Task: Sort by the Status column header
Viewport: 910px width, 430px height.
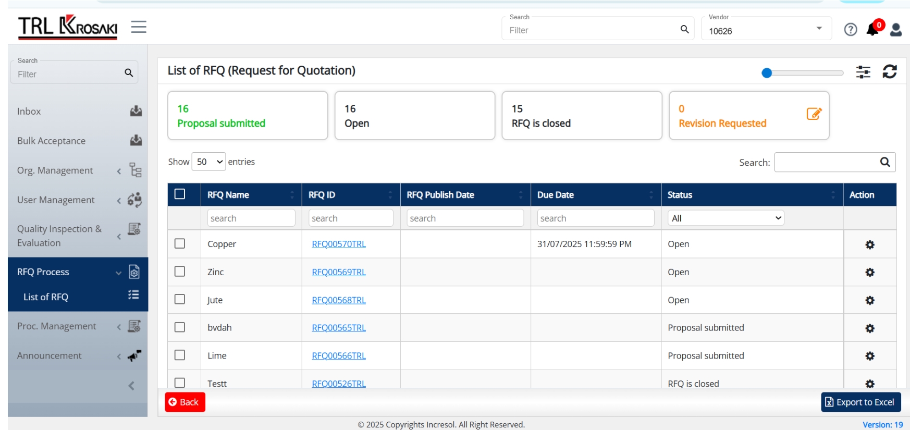Action: click(752, 194)
